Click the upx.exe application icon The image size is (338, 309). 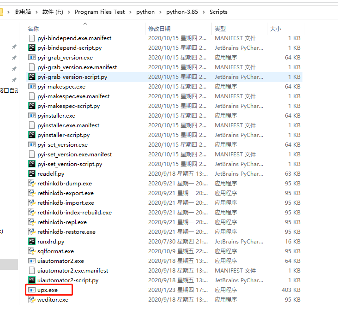click(x=32, y=290)
